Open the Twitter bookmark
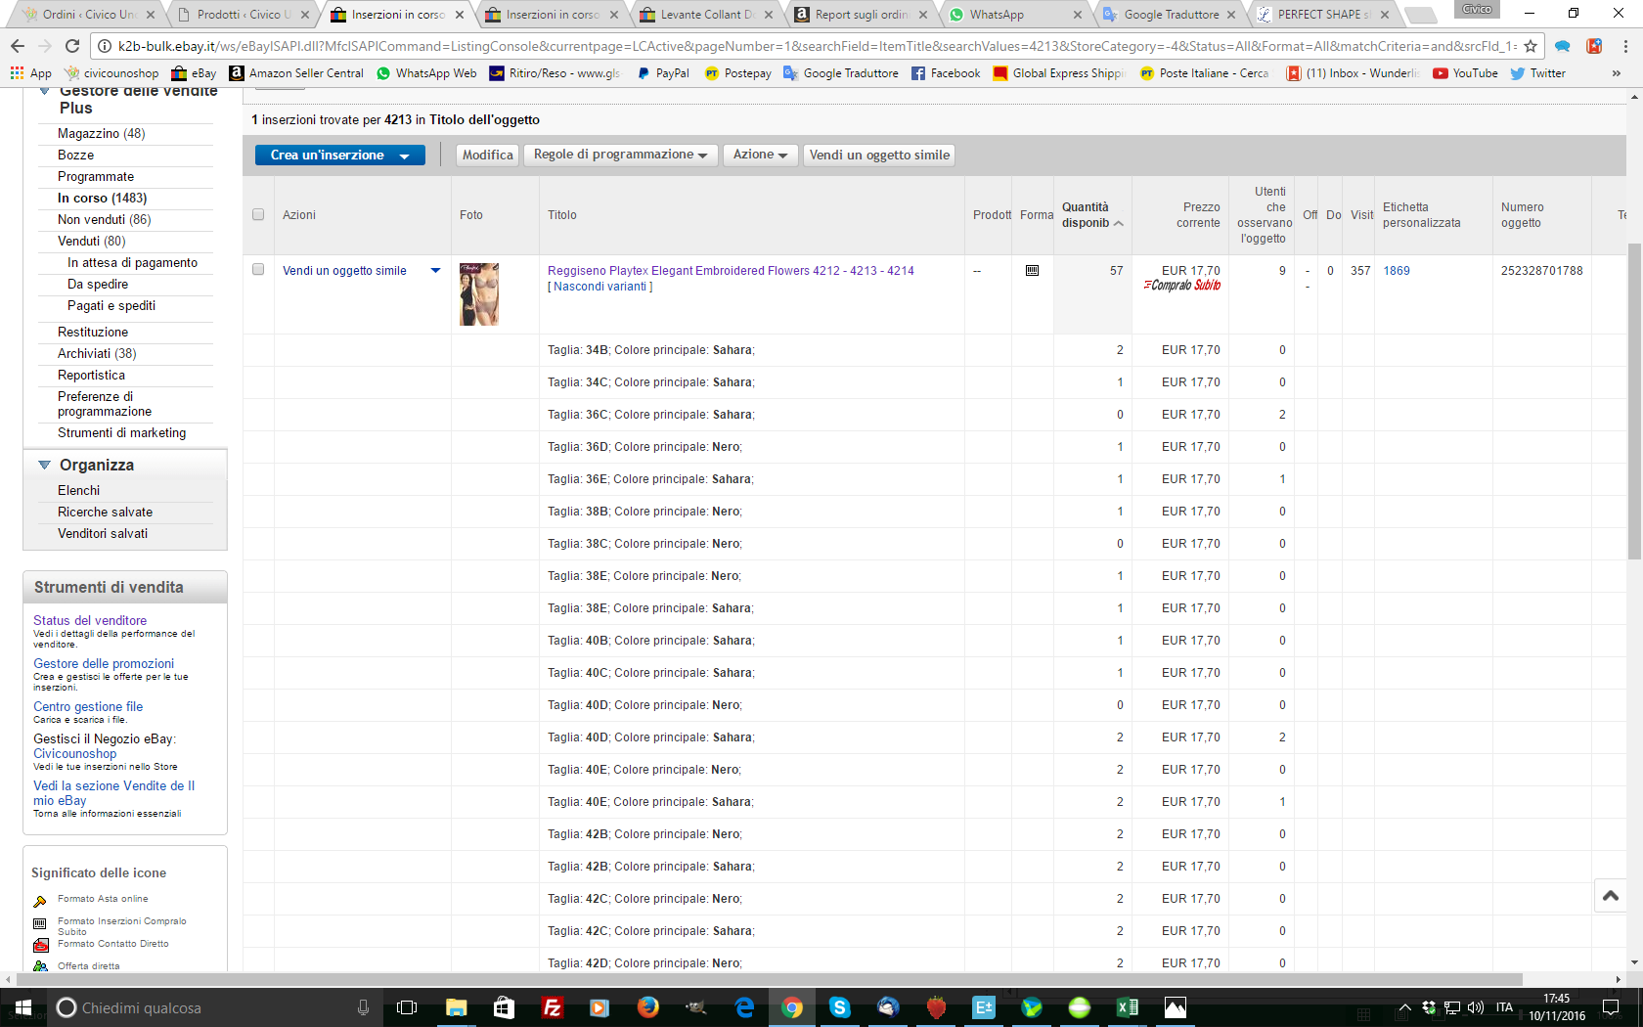The image size is (1643, 1027). point(1538,73)
